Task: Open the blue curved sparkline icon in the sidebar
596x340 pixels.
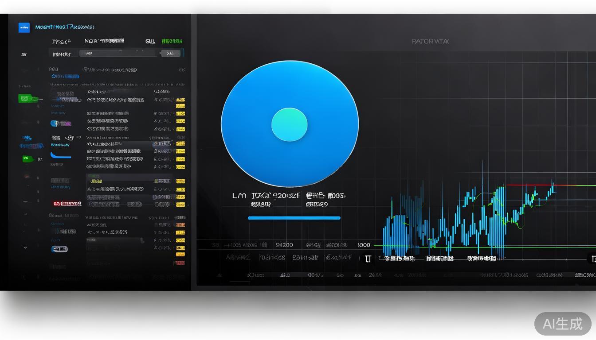Action: click(x=60, y=156)
